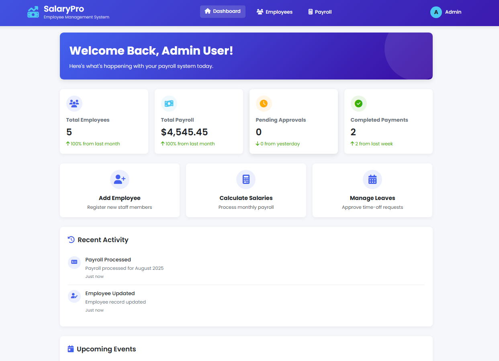
Task: Click the Payroll Processed activity icon
Action: (74, 262)
